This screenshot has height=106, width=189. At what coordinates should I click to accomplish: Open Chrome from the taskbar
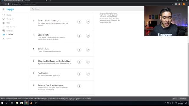pos(26,103)
